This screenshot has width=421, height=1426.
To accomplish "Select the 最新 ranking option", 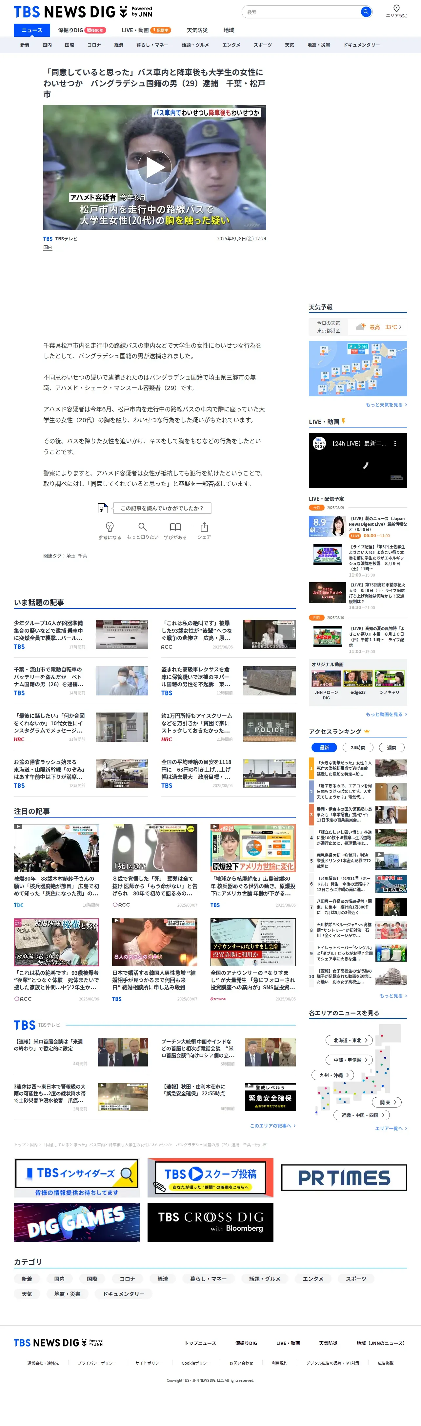I will coord(324,747).
